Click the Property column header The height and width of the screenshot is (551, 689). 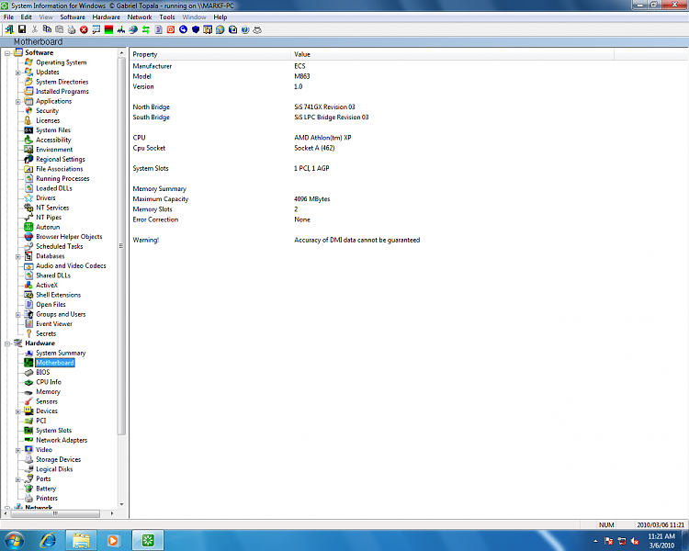click(x=210, y=54)
